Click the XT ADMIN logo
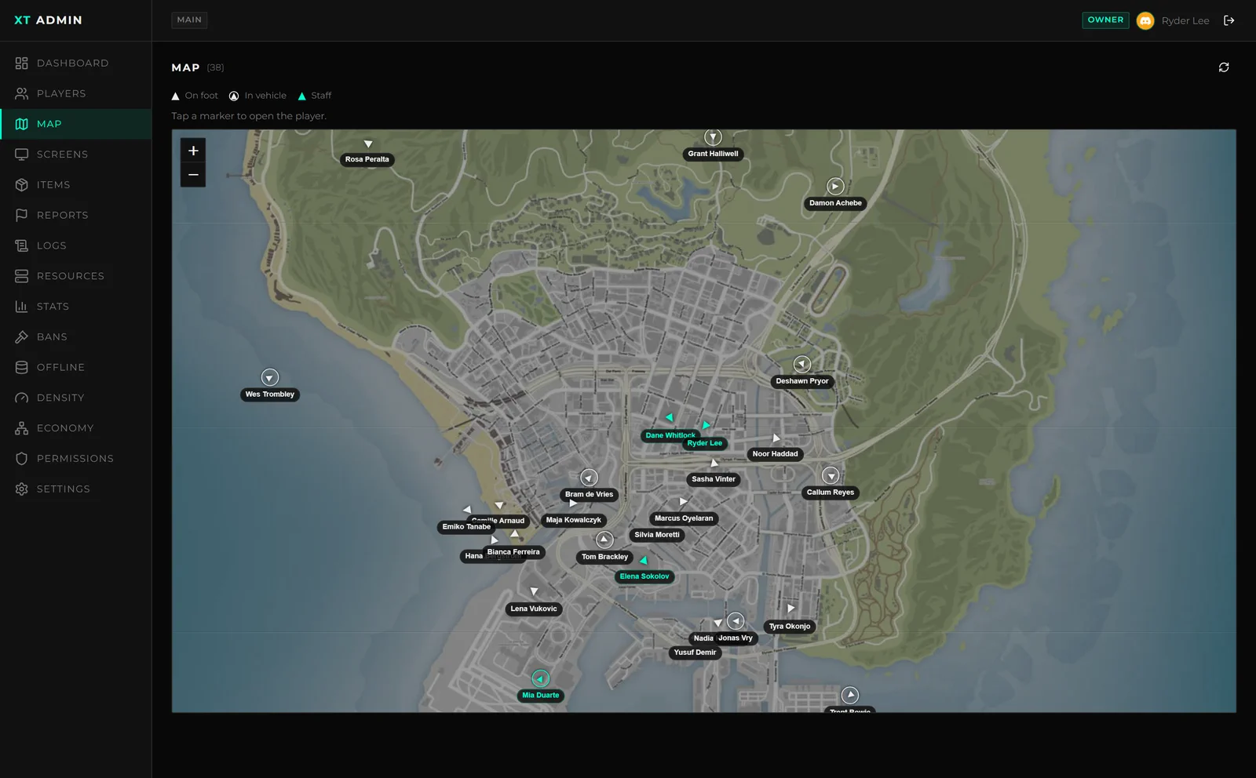This screenshot has width=1256, height=778. [x=48, y=20]
